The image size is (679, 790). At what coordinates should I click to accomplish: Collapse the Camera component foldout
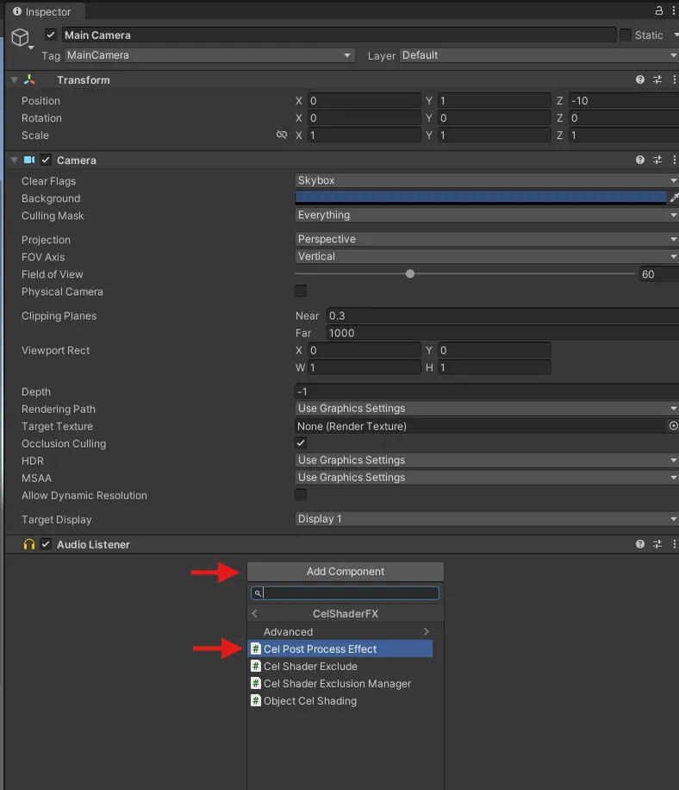coord(14,160)
